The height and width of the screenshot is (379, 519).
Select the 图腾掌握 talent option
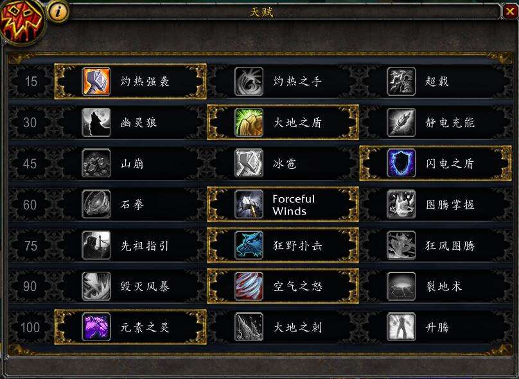pos(435,204)
